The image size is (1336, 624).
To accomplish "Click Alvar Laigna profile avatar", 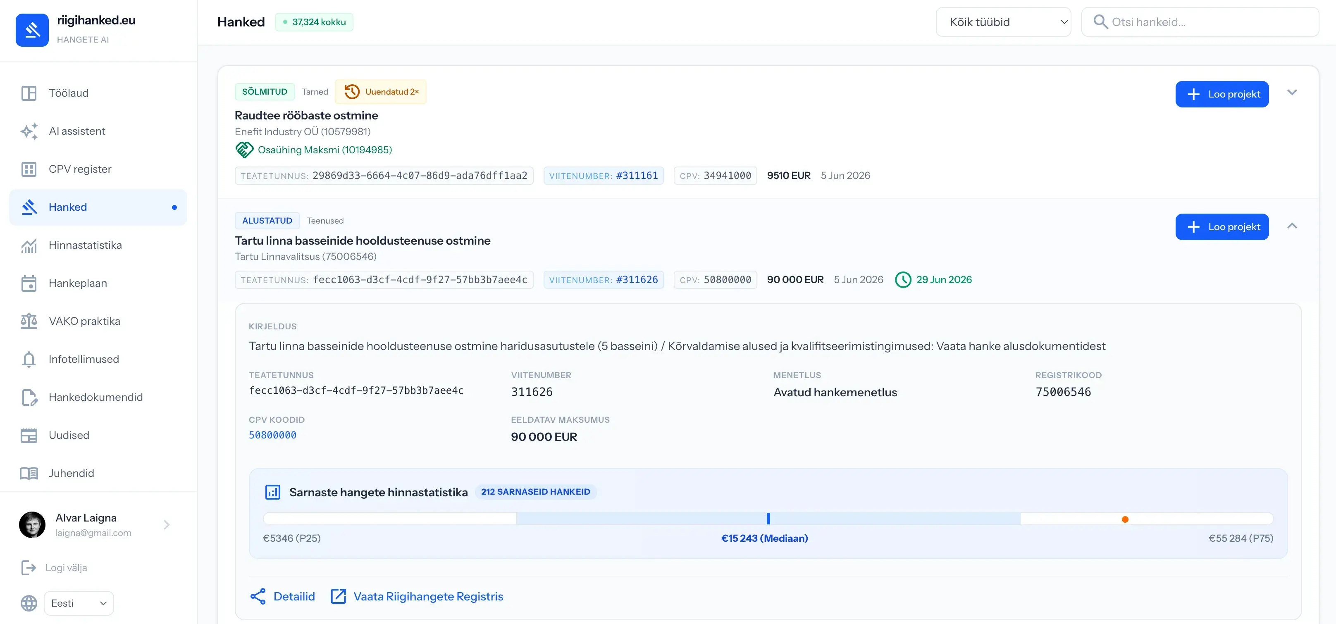I will pos(32,525).
